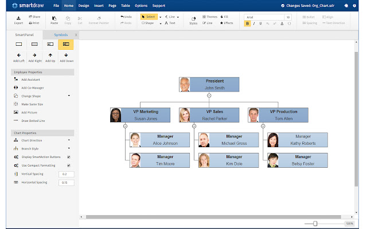Click the Vertical Spacing value field
The image size is (367, 229).
tap(67, 174)
